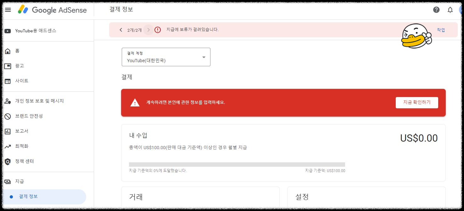Click the payment threshold progress bar

coord(237,165)
